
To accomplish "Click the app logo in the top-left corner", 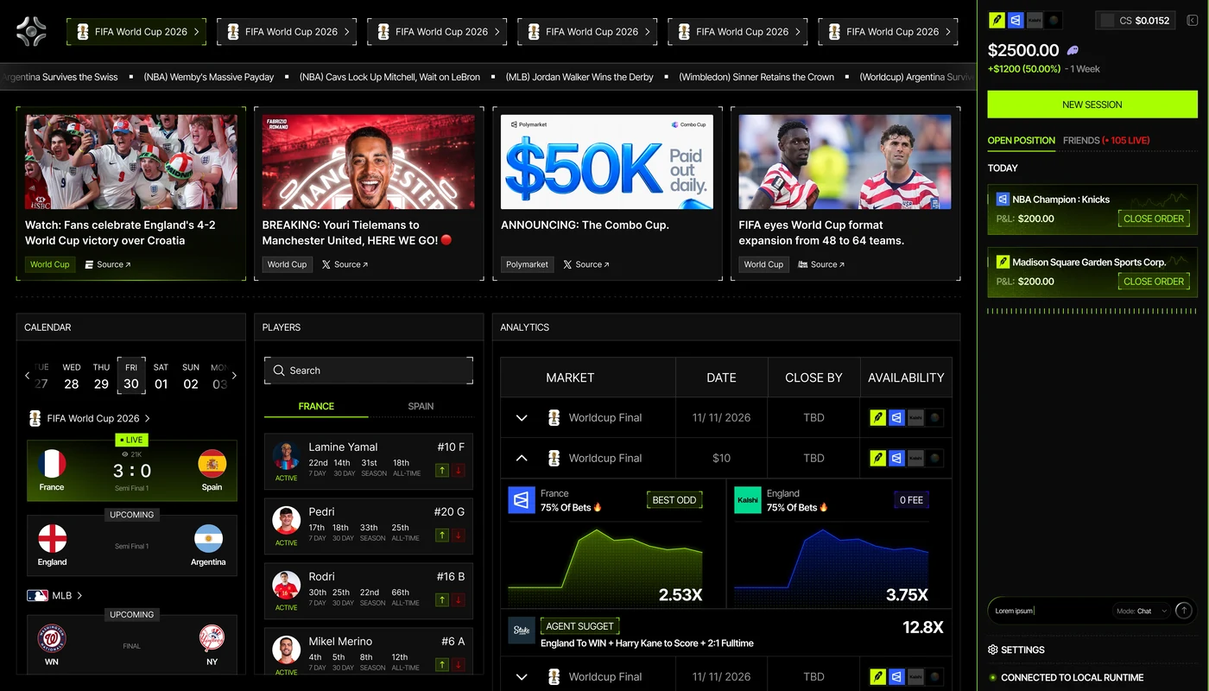I will (x=32, y=32).
